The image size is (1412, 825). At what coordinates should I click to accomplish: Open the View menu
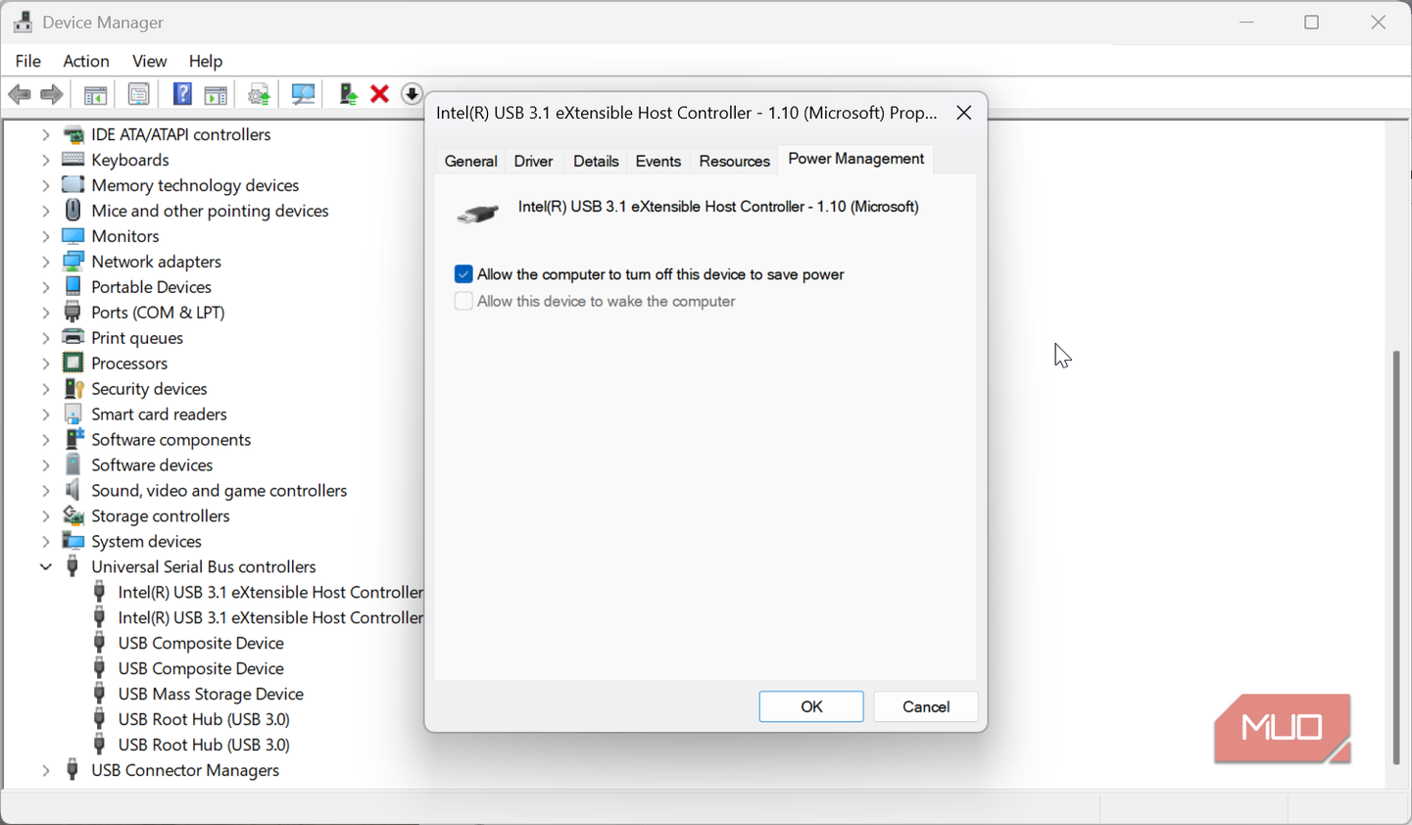pos(149,61)
